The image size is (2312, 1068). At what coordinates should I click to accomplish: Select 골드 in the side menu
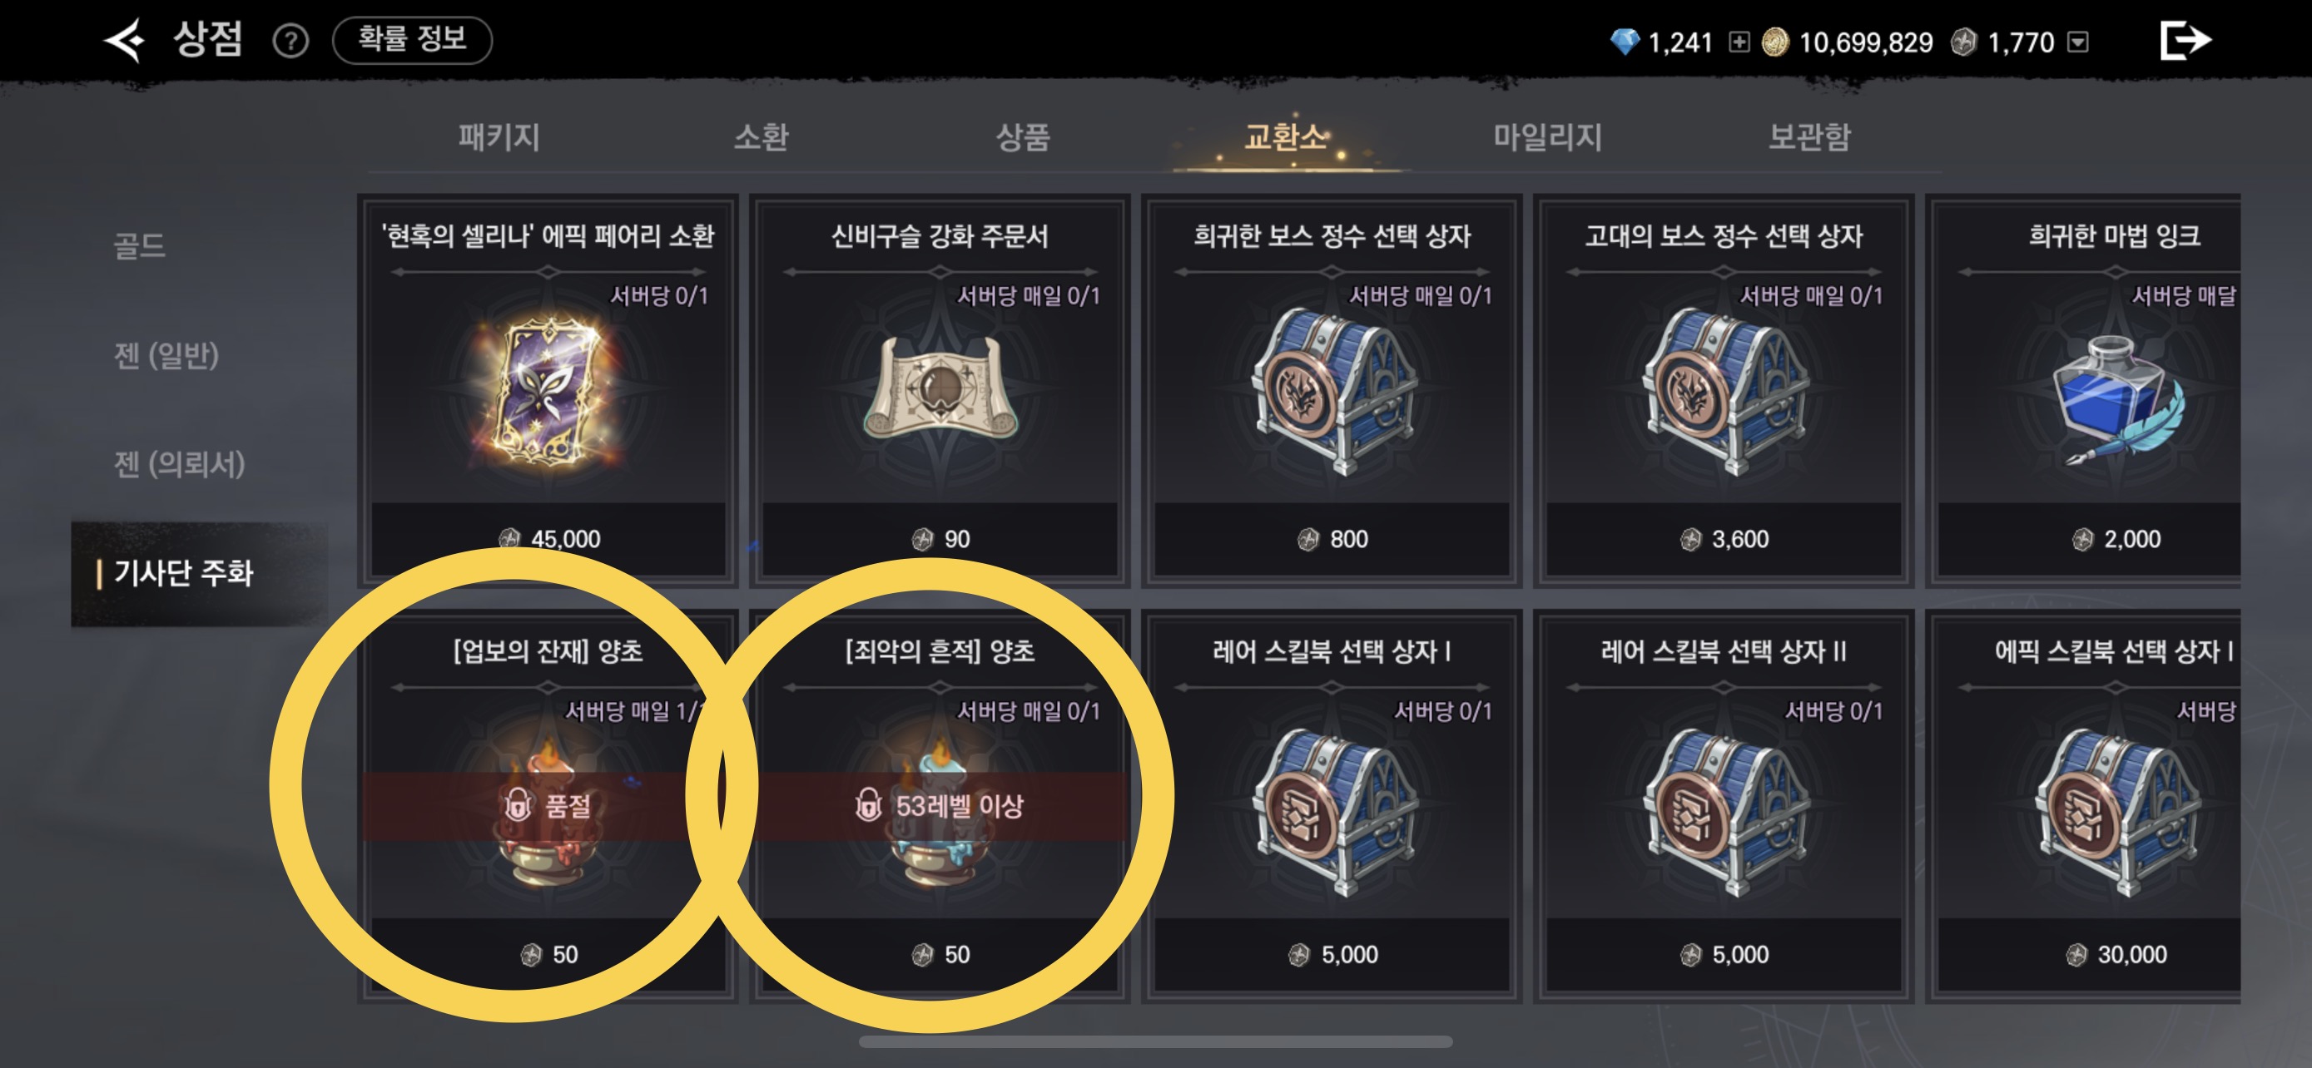pos(139,245)
